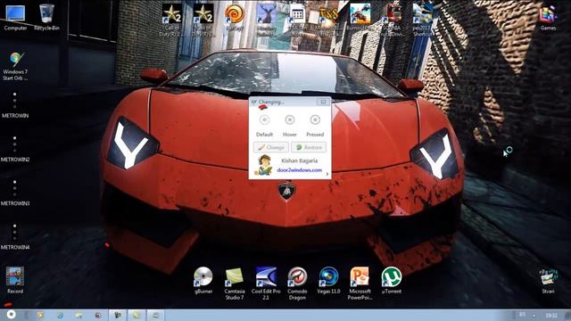Click the Default orb preview image
571x321 pixels.
264,119
